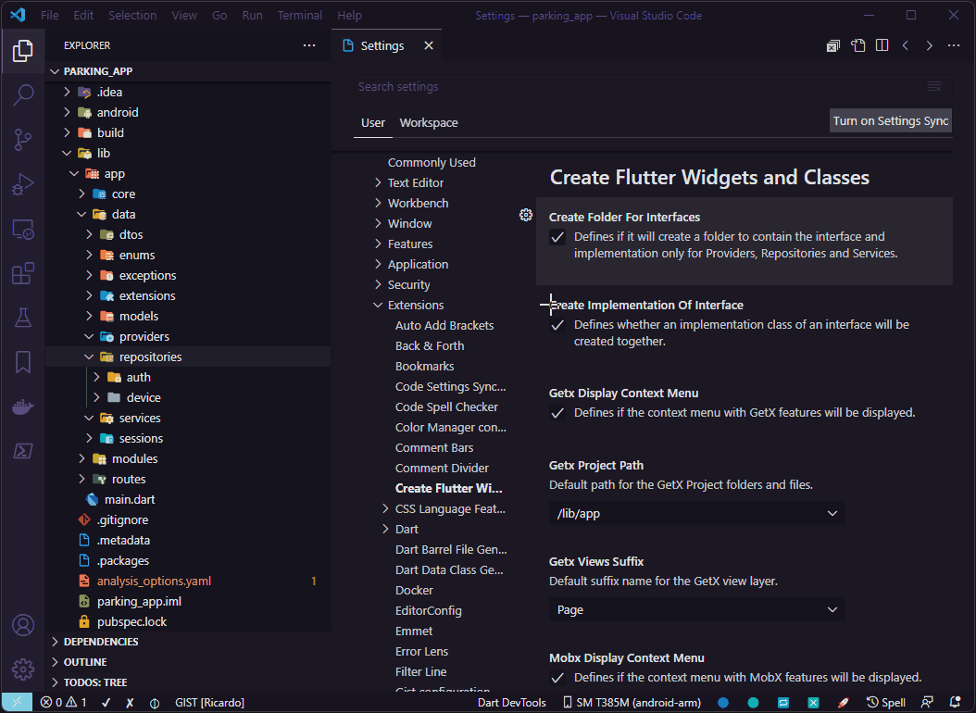The image size is (976, 713).
Task: Open the Extensions view
Action: 23,273
